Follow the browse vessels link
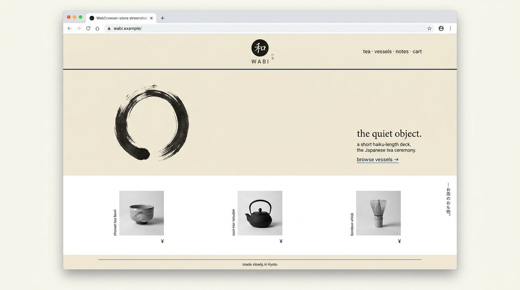This screenshot has width=520, height=290. pos(378,160)
